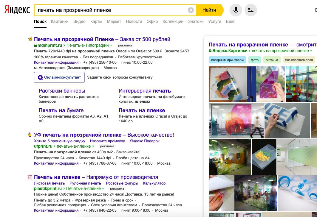Open plastikprint.ru Контактная информация link
Image resolution: width=317 pixels, height=217 pixels.
[56, 210]
